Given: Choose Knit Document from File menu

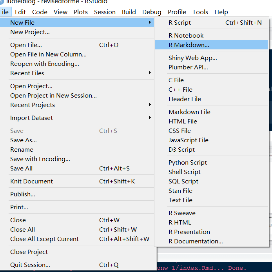Looking at the screenshot, I should (32, 181).
